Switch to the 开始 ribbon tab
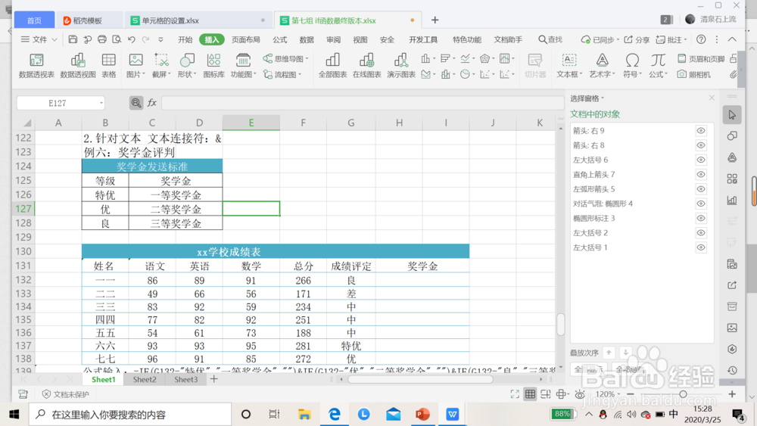The image size is (757, 426). 185,39
